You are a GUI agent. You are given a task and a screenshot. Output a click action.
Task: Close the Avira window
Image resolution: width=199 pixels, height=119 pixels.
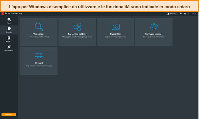[196, 13]
